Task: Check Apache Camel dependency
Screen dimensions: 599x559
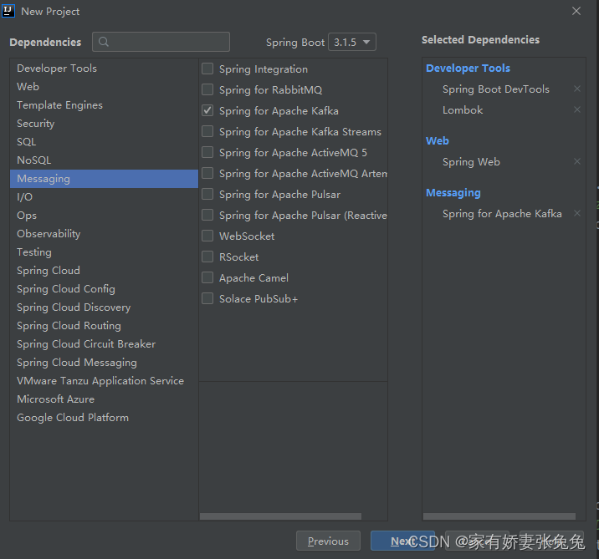Action: coord(207,277)
